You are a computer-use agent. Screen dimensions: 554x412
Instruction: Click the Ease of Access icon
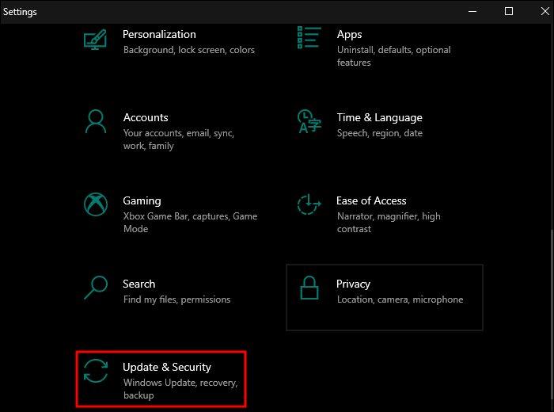click(309, 204)
